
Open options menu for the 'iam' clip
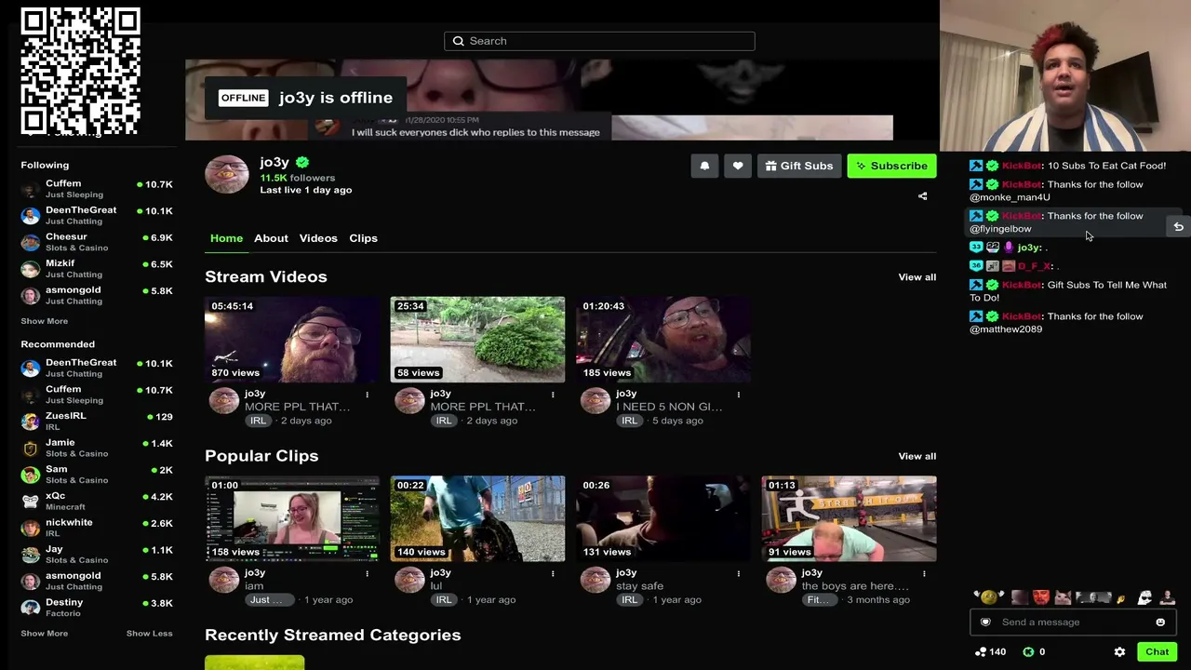tap(367, 573)
